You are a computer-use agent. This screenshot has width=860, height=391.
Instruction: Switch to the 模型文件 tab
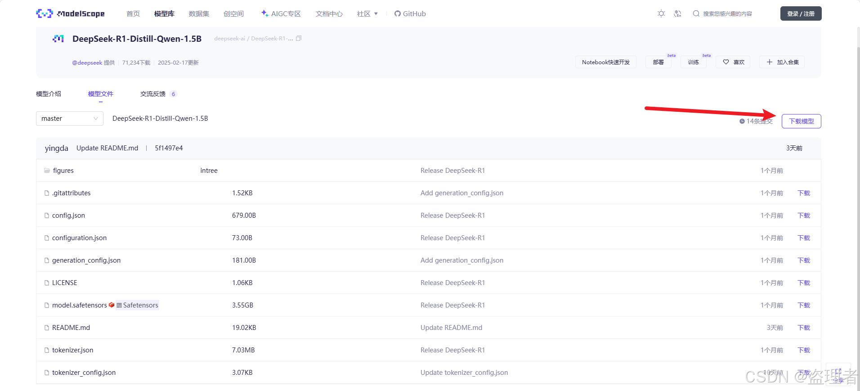coord(101,94)
